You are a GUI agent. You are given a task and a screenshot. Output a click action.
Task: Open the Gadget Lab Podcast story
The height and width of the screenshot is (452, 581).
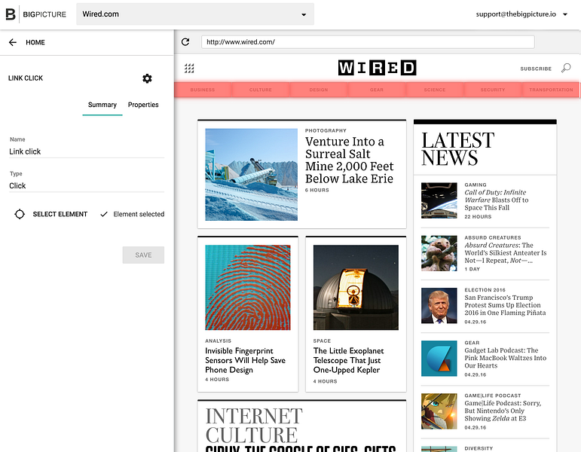click(506, 358)
